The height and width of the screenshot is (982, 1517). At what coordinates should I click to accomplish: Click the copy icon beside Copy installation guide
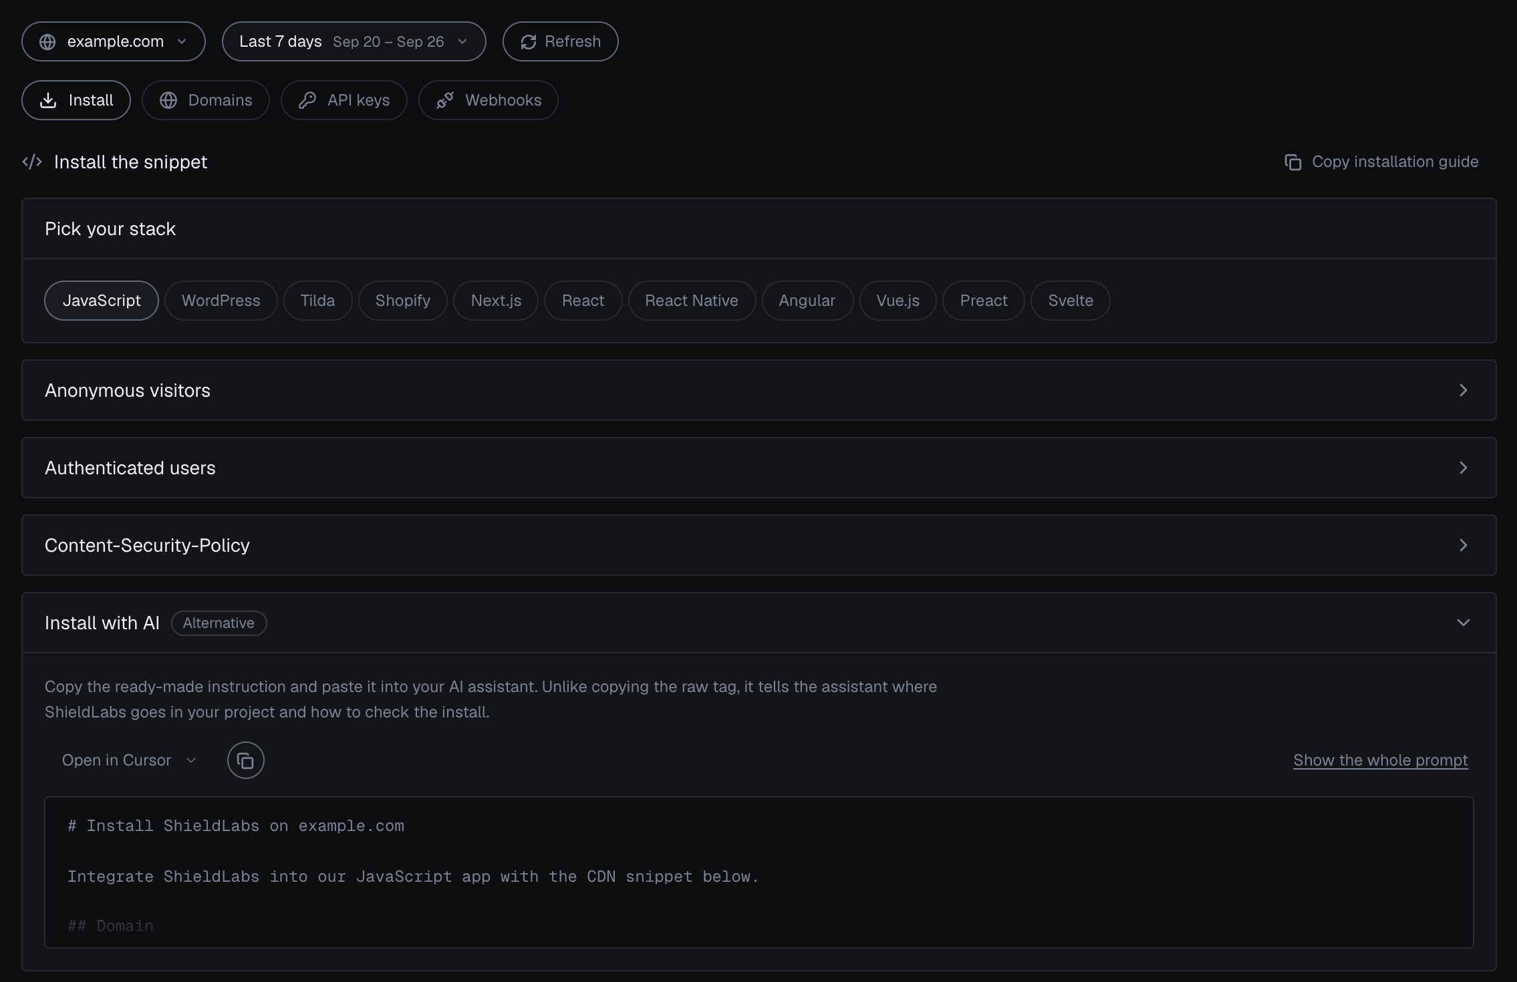click(1293, 162)
